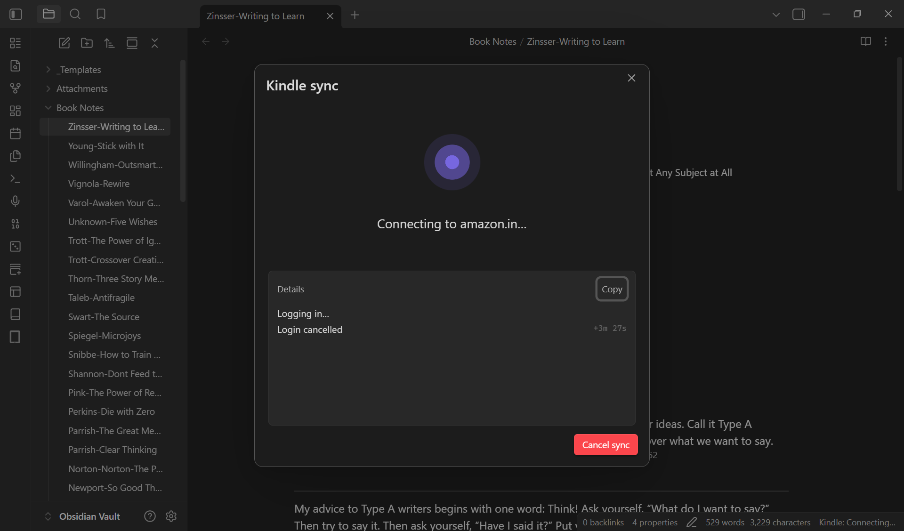Open settings with the gear icon
The height and width of the screenshot is (531, 904).
coord(171,516)
